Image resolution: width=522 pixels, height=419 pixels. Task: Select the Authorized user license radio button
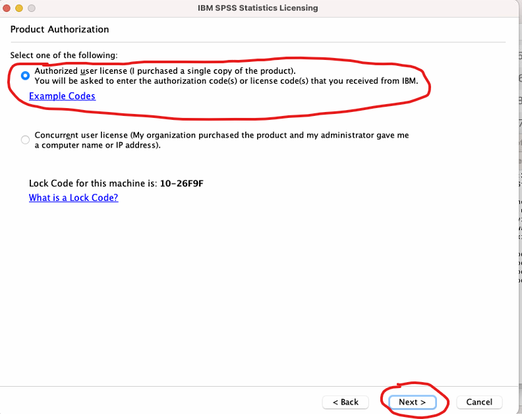[x=25, y=76]
